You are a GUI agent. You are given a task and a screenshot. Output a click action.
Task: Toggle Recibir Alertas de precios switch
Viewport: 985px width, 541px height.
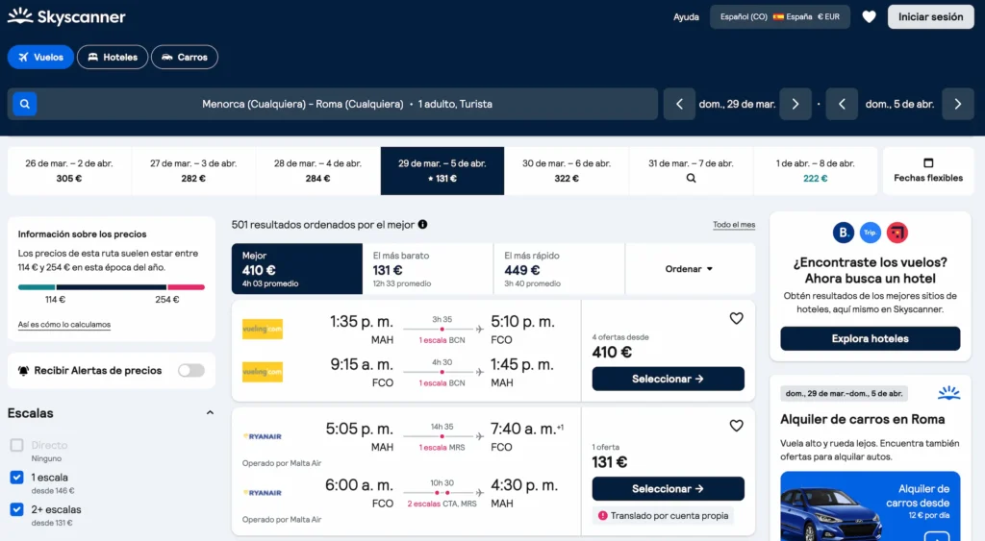(191, 370)
